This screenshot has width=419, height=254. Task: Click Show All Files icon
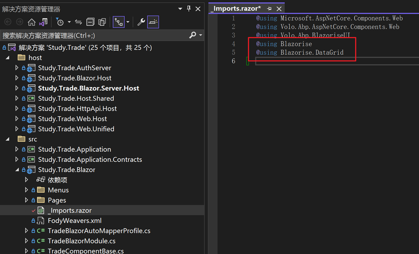pyautogui.click(x=102, y=22)
